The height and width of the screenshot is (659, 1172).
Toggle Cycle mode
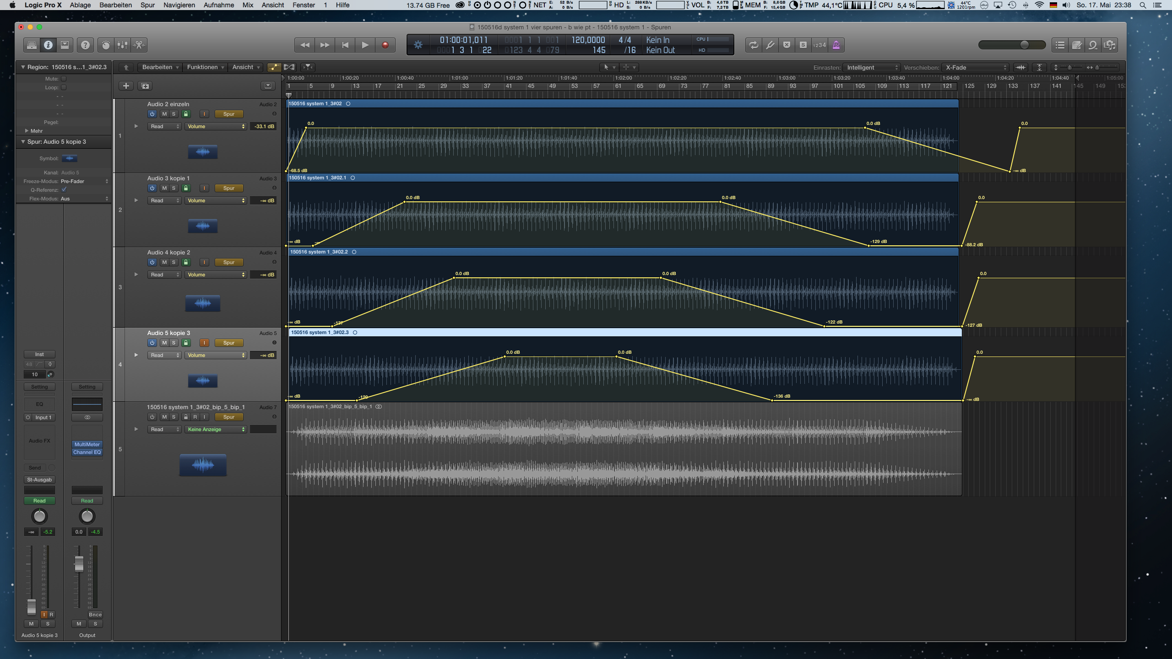[x=754, y=45]
